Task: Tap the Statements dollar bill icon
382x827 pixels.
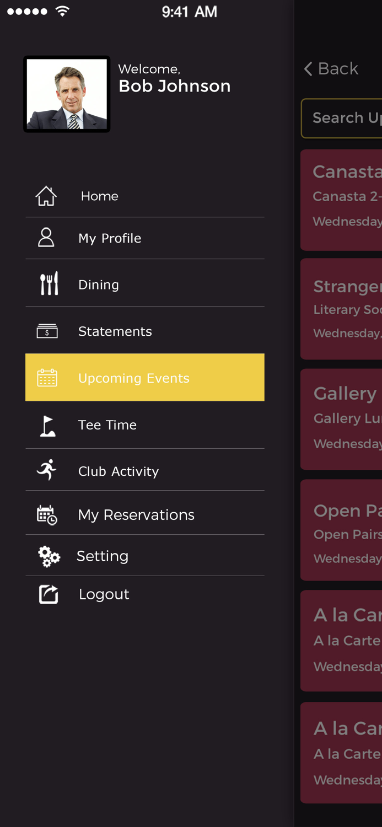Action: (x=47, y=331)
